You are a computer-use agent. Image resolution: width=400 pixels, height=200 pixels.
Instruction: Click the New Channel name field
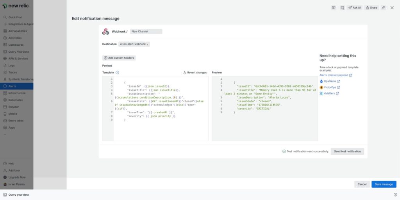tap(146, 32)
